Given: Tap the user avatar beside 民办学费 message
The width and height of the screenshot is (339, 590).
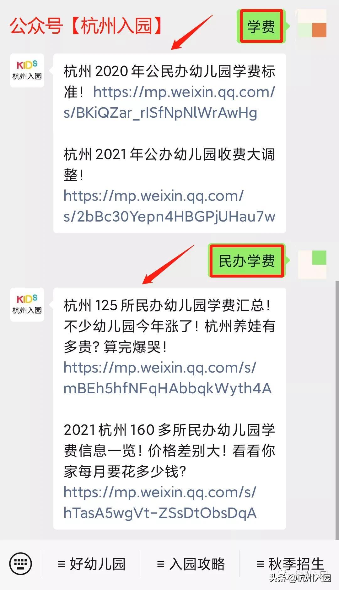Looking at the screenshot, I should pyautogui.click(x=313, y=264).
